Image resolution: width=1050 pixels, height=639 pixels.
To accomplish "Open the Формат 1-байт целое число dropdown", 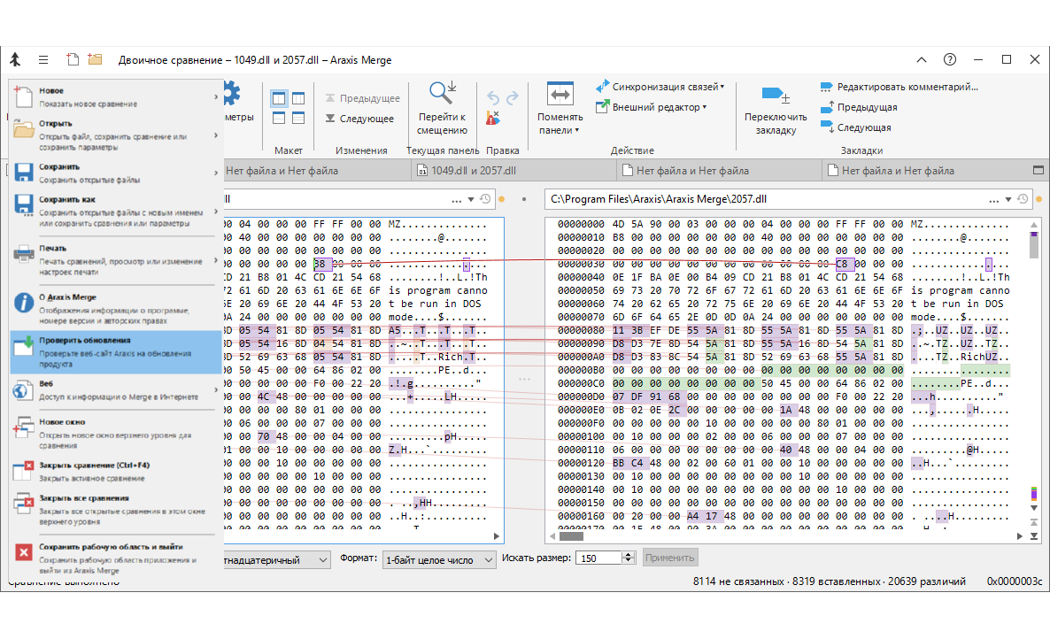I will [x=439, y=559].
